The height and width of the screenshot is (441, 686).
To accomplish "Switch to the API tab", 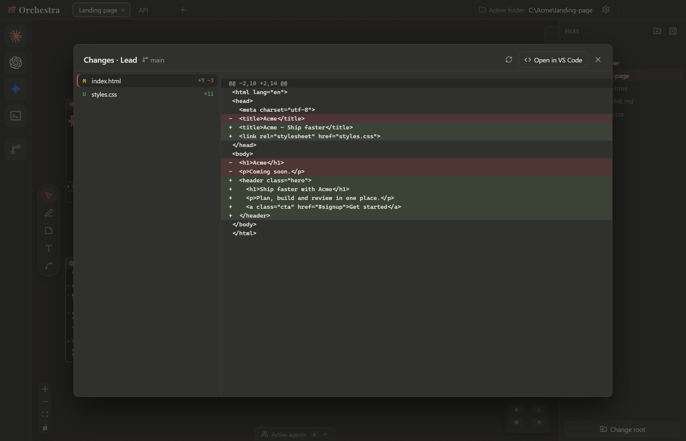I will click(x=143, y=10).
